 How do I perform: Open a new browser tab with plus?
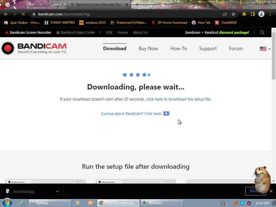click(137, 5)
